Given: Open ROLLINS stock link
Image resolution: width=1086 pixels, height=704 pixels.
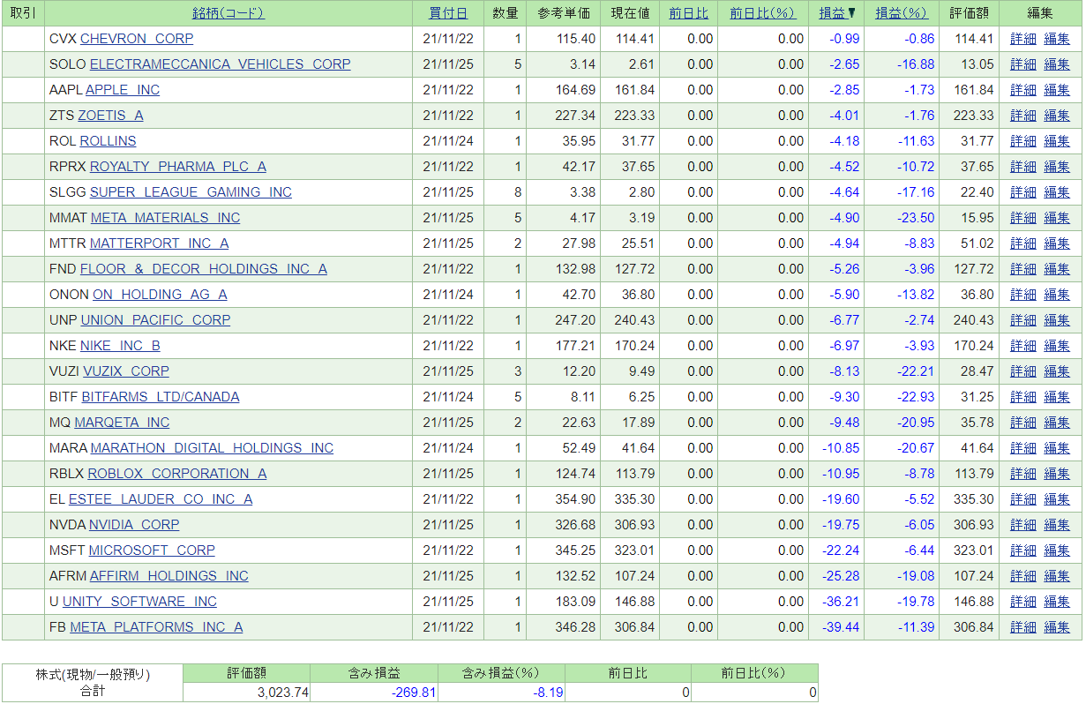Looking at the screenshot, I should point(109,141).
